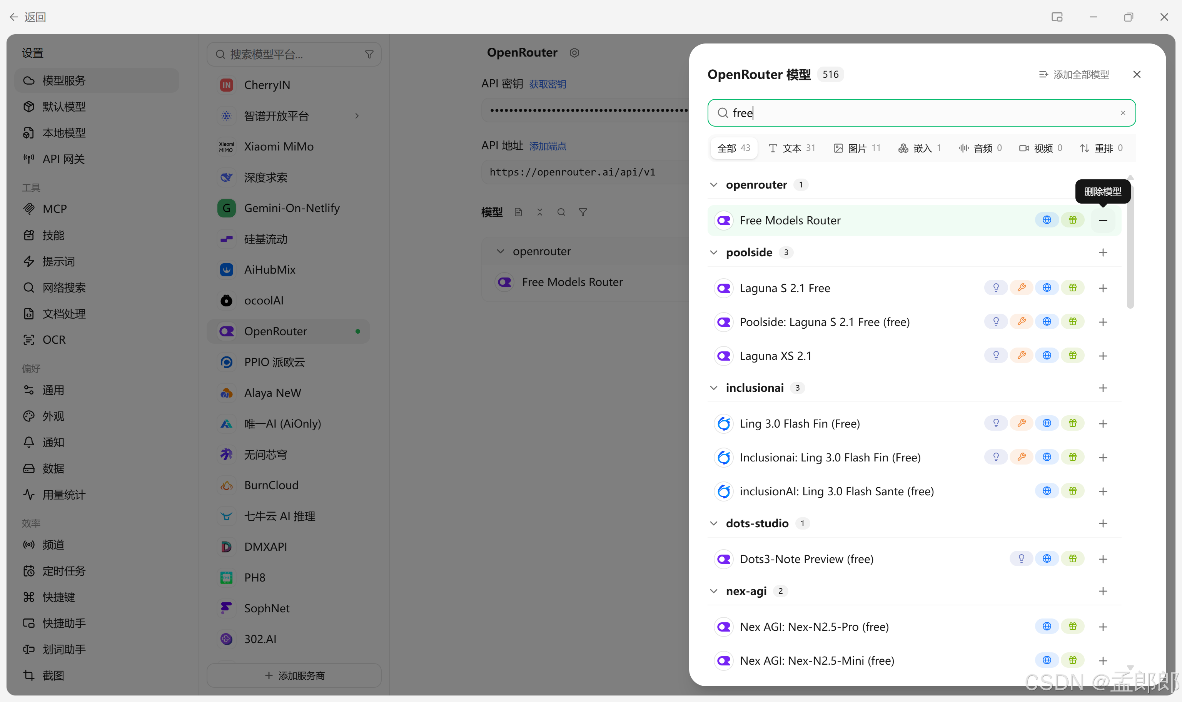Add Laguna S 2.1 Free model
The width and height of the screenshot is (1182, 702).
point(1103,288)
